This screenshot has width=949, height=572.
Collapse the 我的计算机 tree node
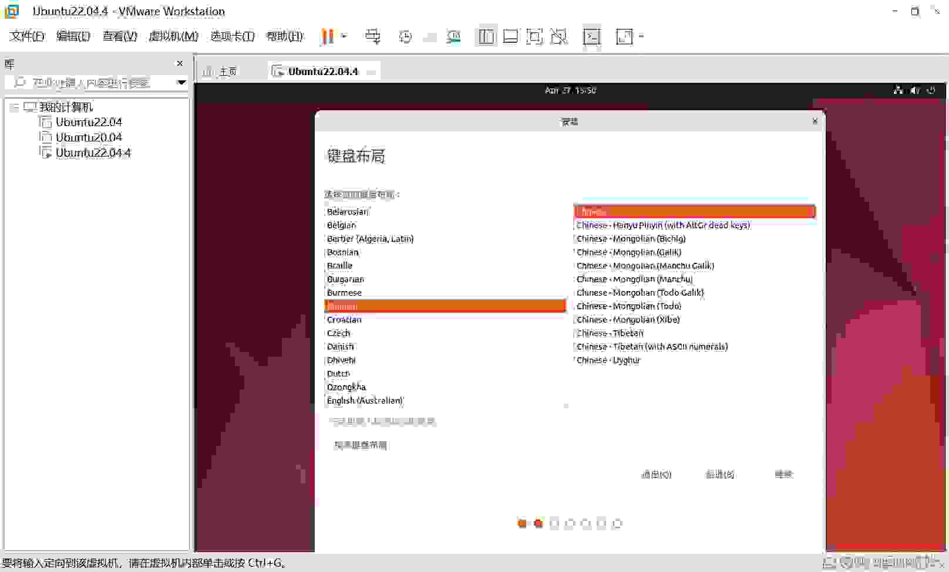pyautogui.click(x=14, y=107)
